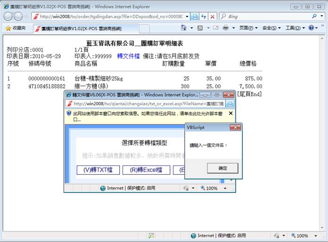
Task: Open the 工具(O) tools menu
Action: point(295,28)
